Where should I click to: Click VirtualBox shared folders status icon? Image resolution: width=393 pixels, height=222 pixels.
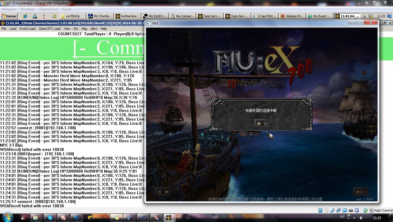coord(345,210)
